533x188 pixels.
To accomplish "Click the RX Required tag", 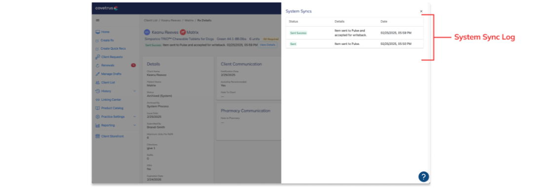I will click(270, 39).
